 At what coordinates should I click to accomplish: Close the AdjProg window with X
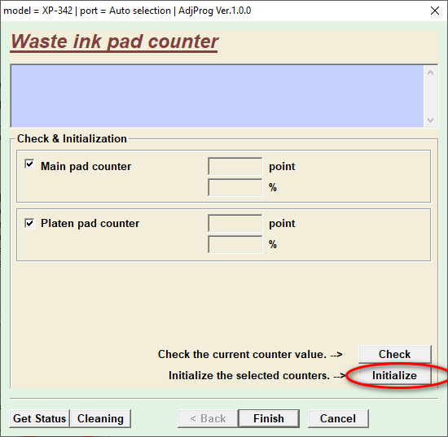click(435, 11)
